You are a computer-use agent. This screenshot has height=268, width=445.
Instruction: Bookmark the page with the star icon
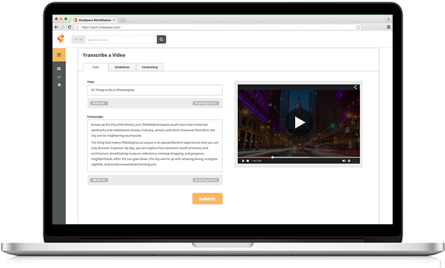358,27
